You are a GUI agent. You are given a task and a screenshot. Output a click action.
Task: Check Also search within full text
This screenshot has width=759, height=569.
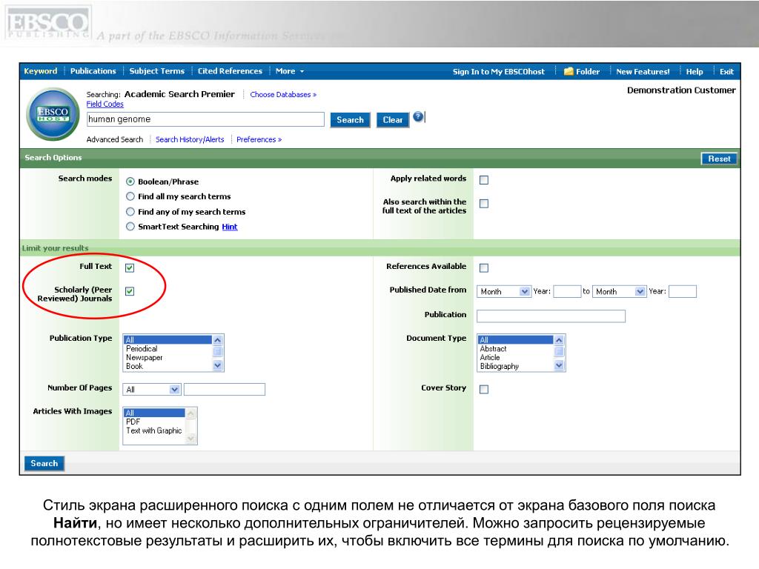coord(483,204)
